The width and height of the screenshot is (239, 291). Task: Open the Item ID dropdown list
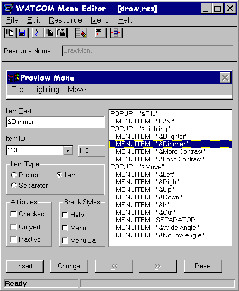pyautogui.click(x=68, y=150)
